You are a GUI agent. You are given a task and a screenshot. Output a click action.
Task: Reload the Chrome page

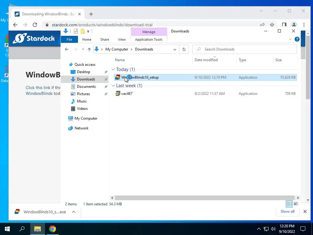pyautogui.click(x=35, y=25)
